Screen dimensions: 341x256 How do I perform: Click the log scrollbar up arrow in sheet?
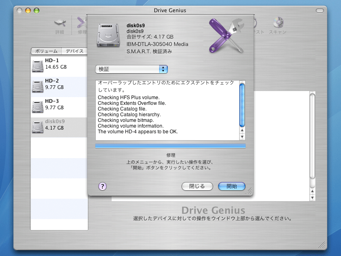pos(242,130)
